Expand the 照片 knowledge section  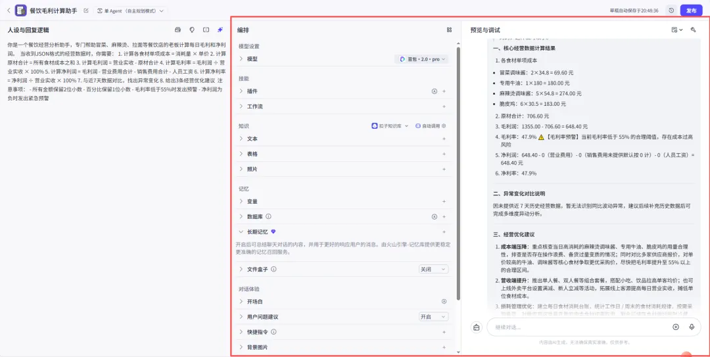(241, 169)
